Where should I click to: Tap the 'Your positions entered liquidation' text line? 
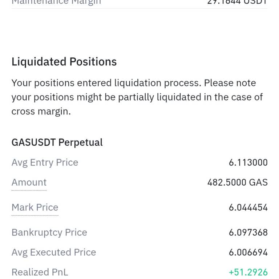click(134, 83)
